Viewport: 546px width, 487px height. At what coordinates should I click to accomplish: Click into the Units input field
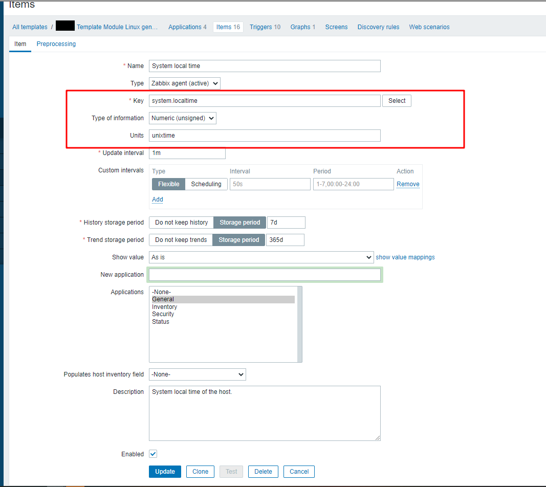coord(265,136)
